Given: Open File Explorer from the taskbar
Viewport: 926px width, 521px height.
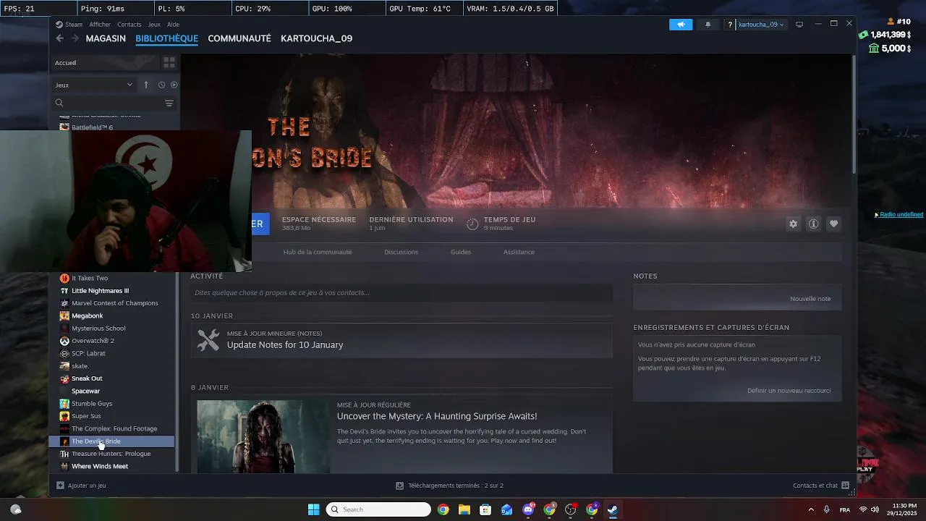Looking at the screenshot, I should click(464, 509).
